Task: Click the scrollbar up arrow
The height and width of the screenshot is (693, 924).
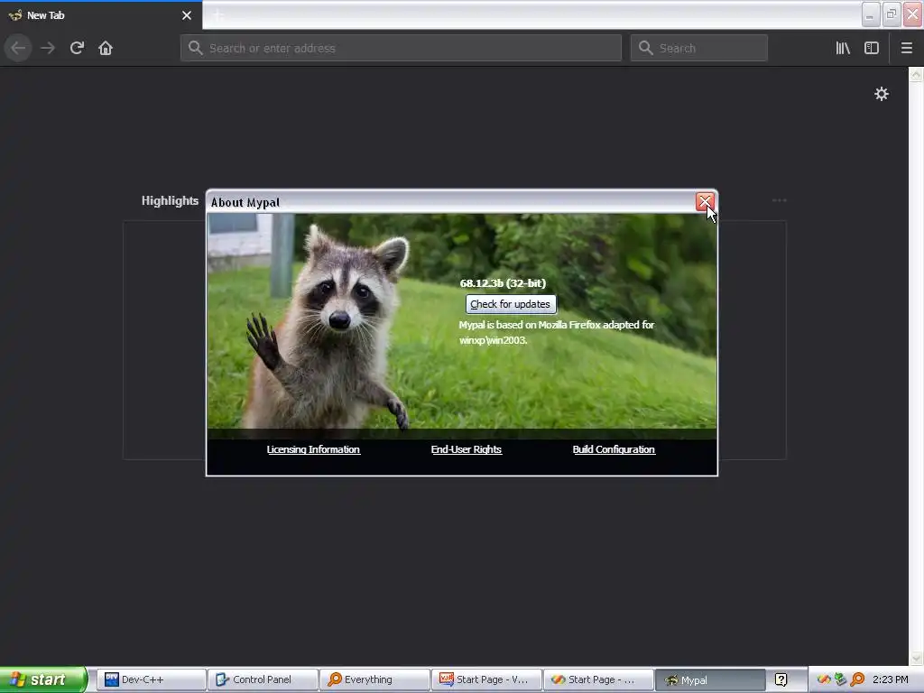Action: coord(916,74)
